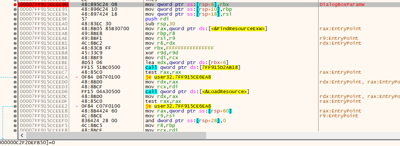Click the comment on row 00007FF915CCEED0
Screen dimensions: 400x146
(x=360, y=82)
